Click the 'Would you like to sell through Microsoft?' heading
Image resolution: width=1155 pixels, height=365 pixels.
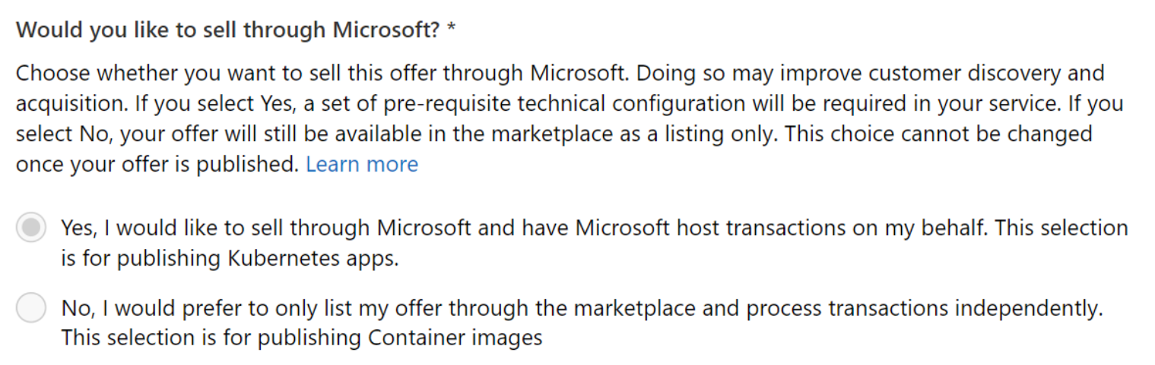coord(228,30)
